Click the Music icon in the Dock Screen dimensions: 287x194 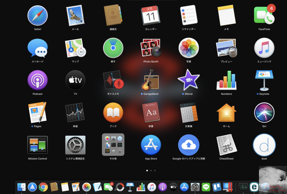point(152,187)
